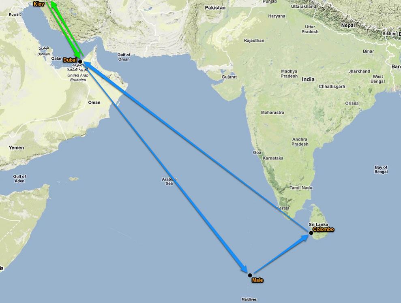This screenshot has width=401, height=303.
Task: Click the Bay of Bengal label
Action: [x=381, y=170]
